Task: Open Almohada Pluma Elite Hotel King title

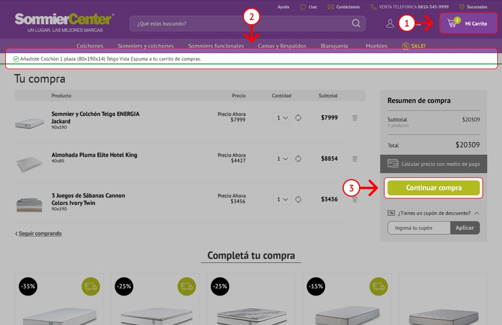Action: click(x=94, y=155)
